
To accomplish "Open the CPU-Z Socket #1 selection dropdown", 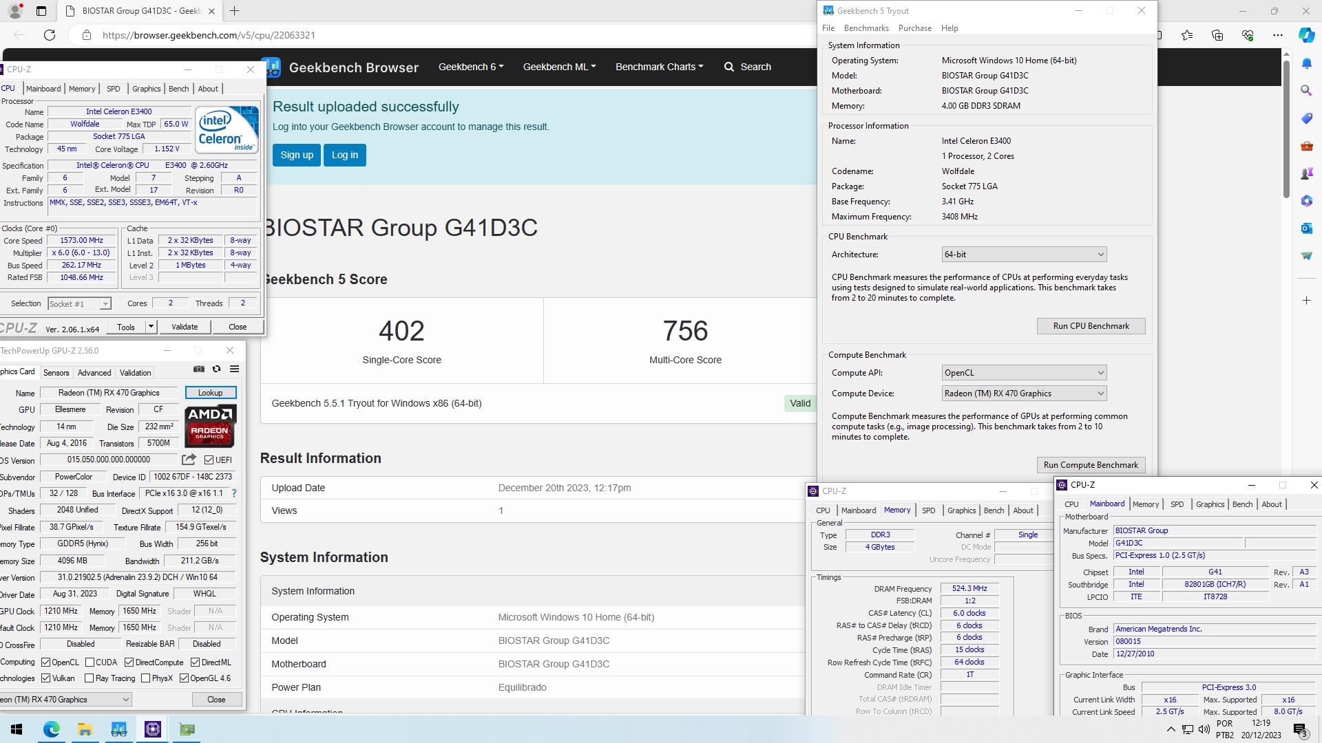I will (x=79, y=304).
